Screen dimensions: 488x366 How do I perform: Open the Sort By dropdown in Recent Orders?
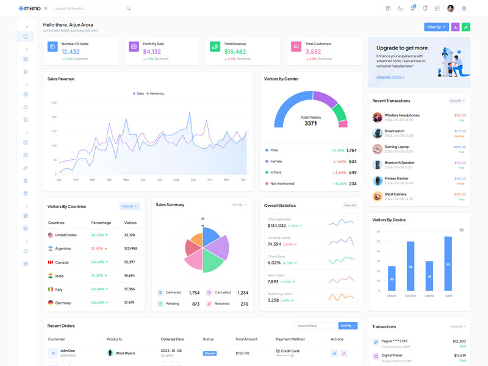click(x=348, y=326)
